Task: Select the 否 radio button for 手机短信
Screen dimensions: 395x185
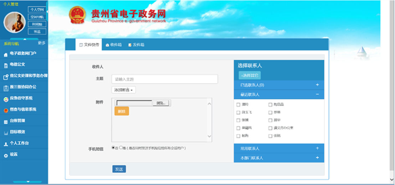Action: [x=113, y=147]
